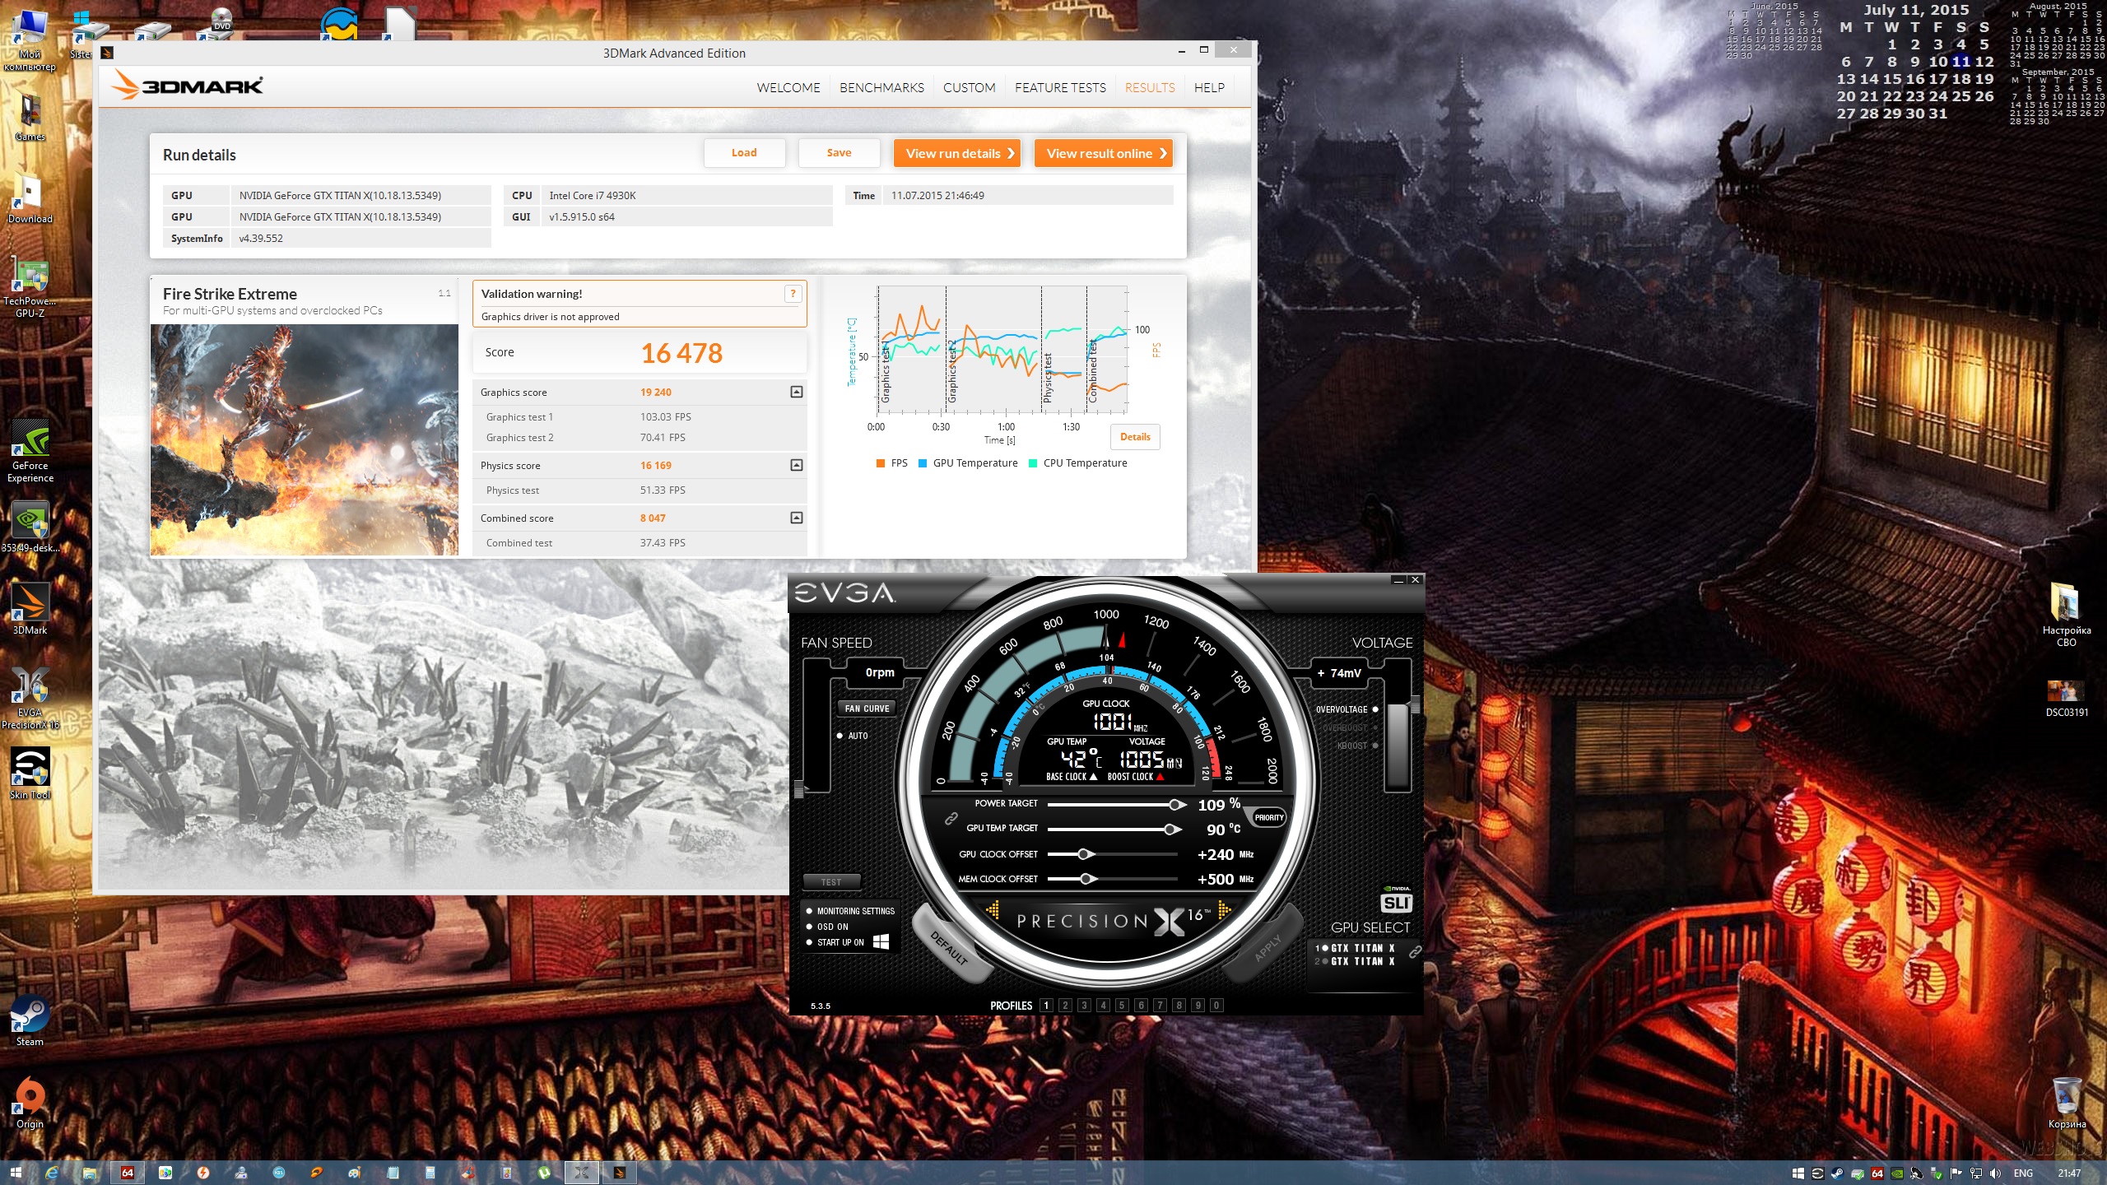The height and width of the screenshot is (1185, 2107).
Task: Collapse the Physics score section
Action: coord(796,466)
